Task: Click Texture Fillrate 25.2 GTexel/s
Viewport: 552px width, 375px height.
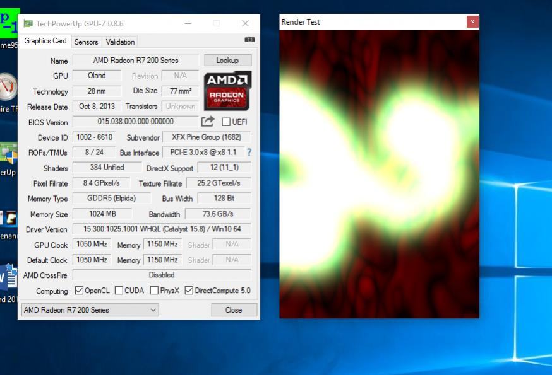Action: (x=219, y=183)
